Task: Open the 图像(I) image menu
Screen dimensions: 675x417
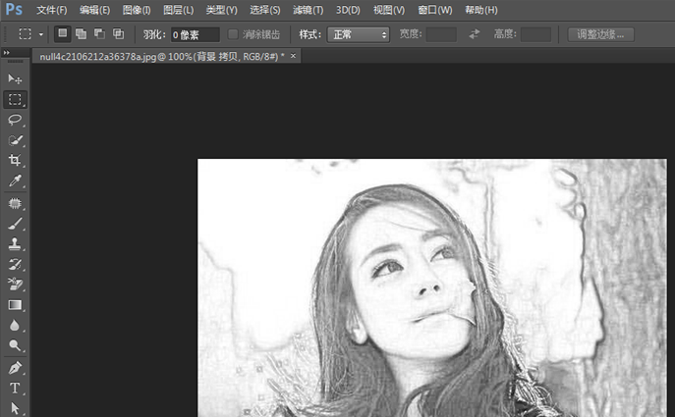Action: click(x=137, y=10)
